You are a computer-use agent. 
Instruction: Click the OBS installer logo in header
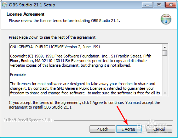(x=166, y=19)
